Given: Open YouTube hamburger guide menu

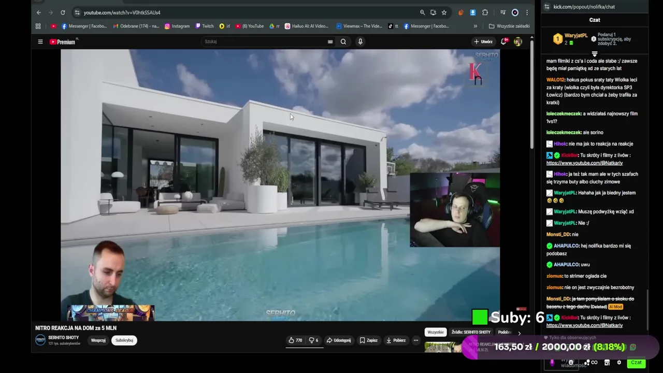Looking at the screenshot, I should [40, 41].
